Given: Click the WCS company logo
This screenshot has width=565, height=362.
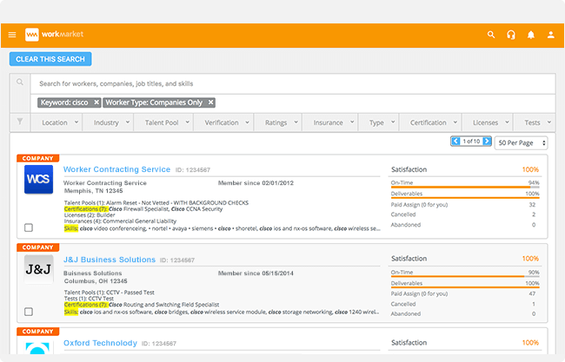Looking at the screenshot, I should [38, 179].
